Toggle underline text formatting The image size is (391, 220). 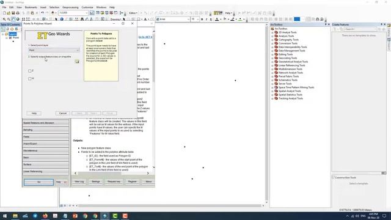point(211,19)
